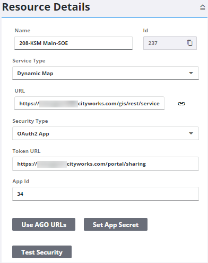Click the Token URL field label

[27, 151]
